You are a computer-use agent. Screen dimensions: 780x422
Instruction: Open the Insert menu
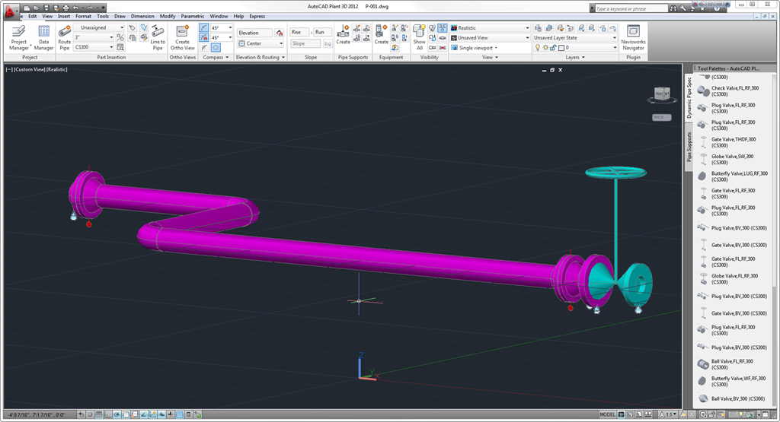(x=64, y=17)
